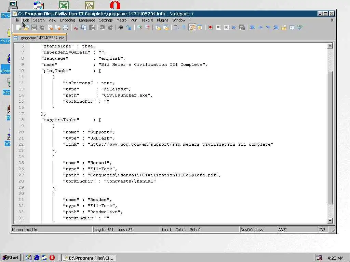350x262 pixels.
Task: Click the vertical scrollbar up arrow
Action: point(330,46)
